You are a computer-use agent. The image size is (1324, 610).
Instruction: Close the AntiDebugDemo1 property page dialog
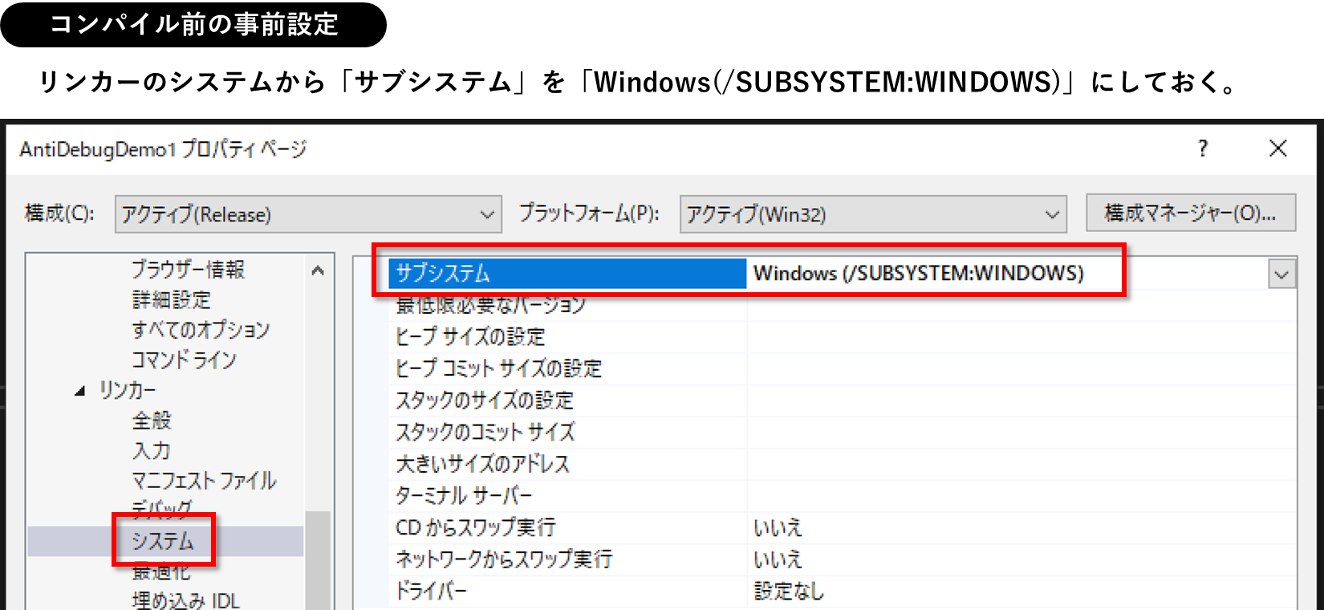click(x=1278, y=148)
